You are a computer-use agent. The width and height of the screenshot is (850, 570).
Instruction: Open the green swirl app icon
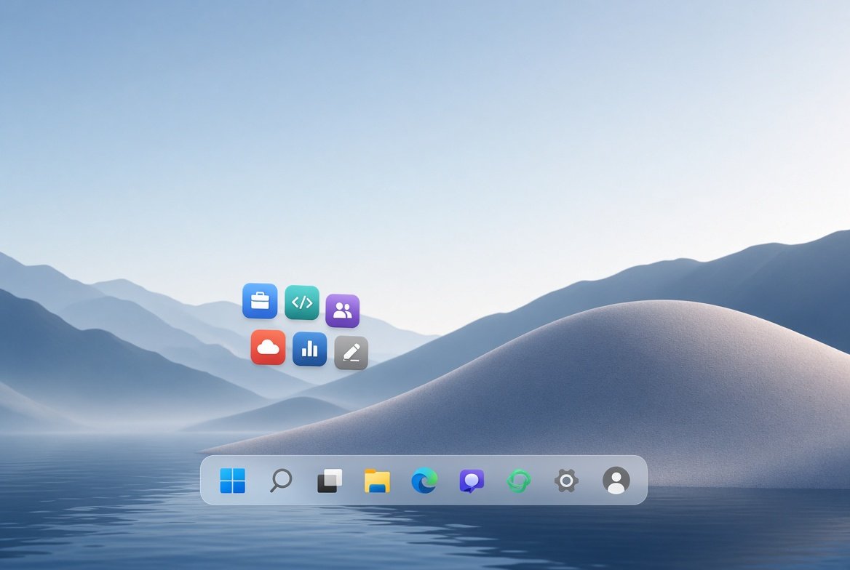519,481
